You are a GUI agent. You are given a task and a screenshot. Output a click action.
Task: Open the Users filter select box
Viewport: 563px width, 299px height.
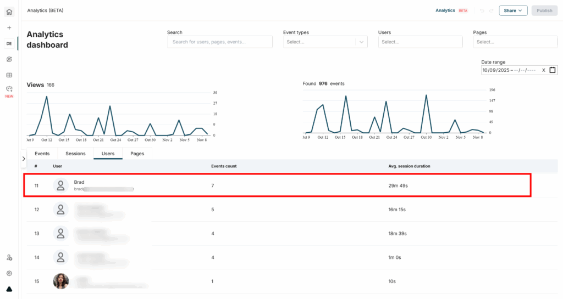420,42
